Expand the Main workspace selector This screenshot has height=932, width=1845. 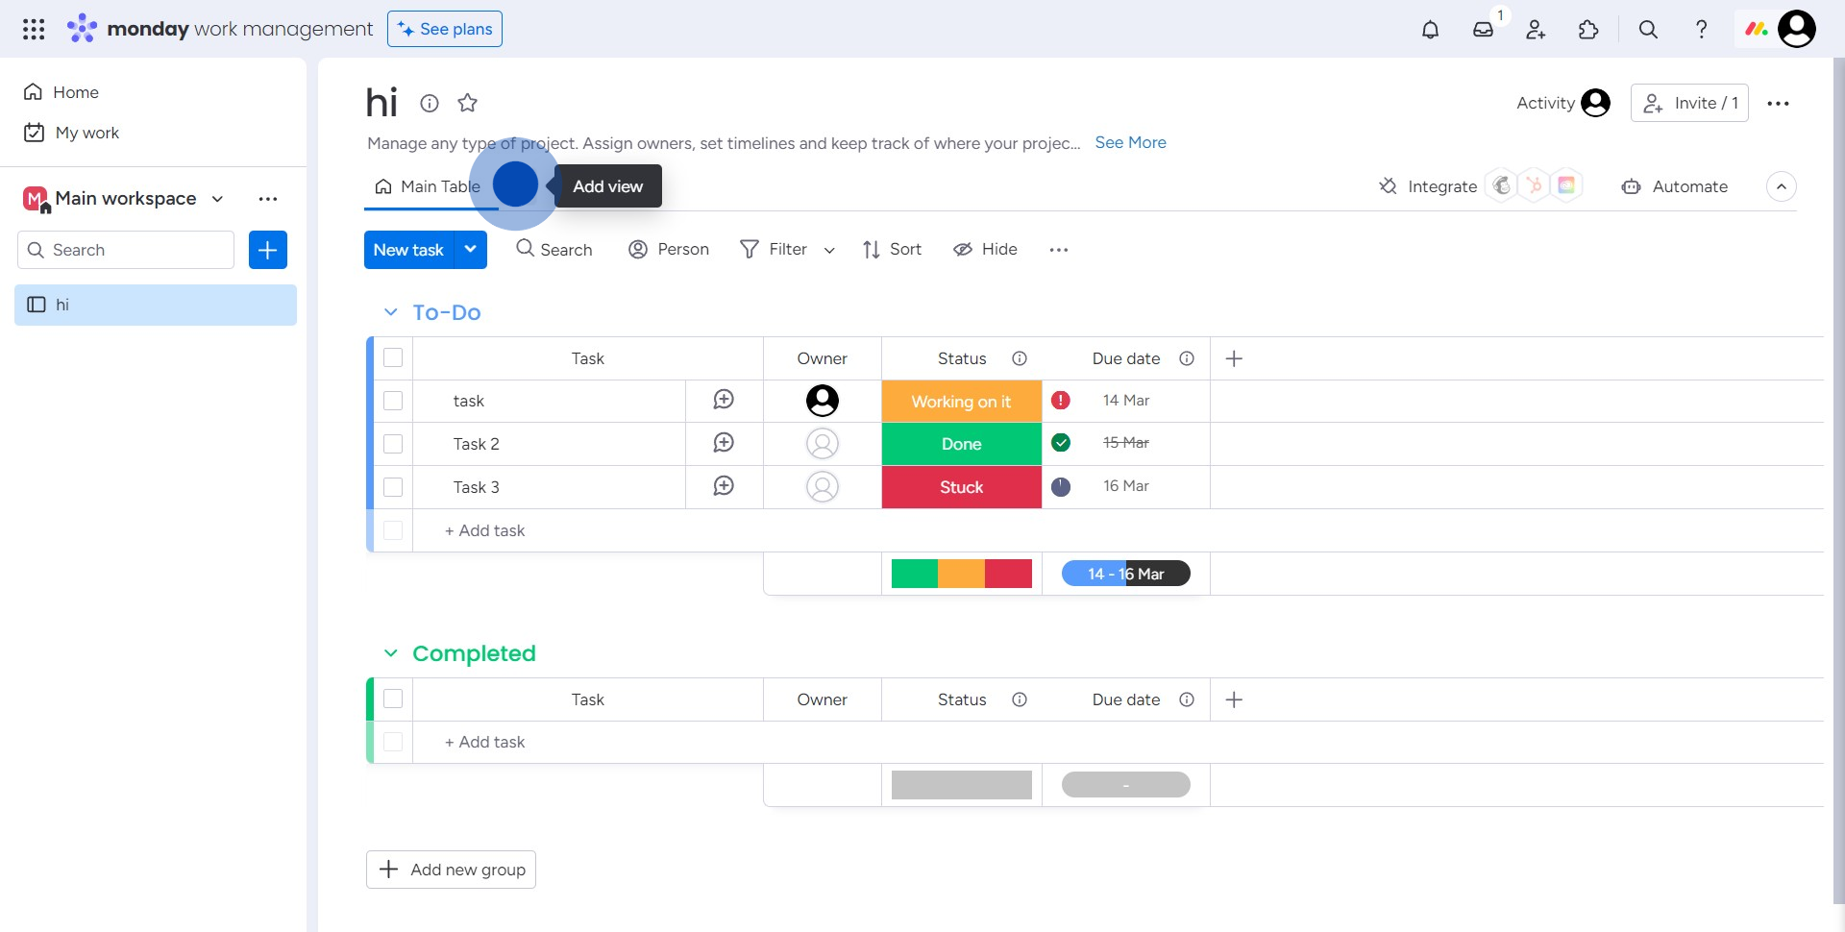tap(217, 199)
